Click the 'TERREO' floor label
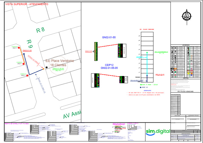The width and height of the screenshot is (203, 143). (138, 77)
